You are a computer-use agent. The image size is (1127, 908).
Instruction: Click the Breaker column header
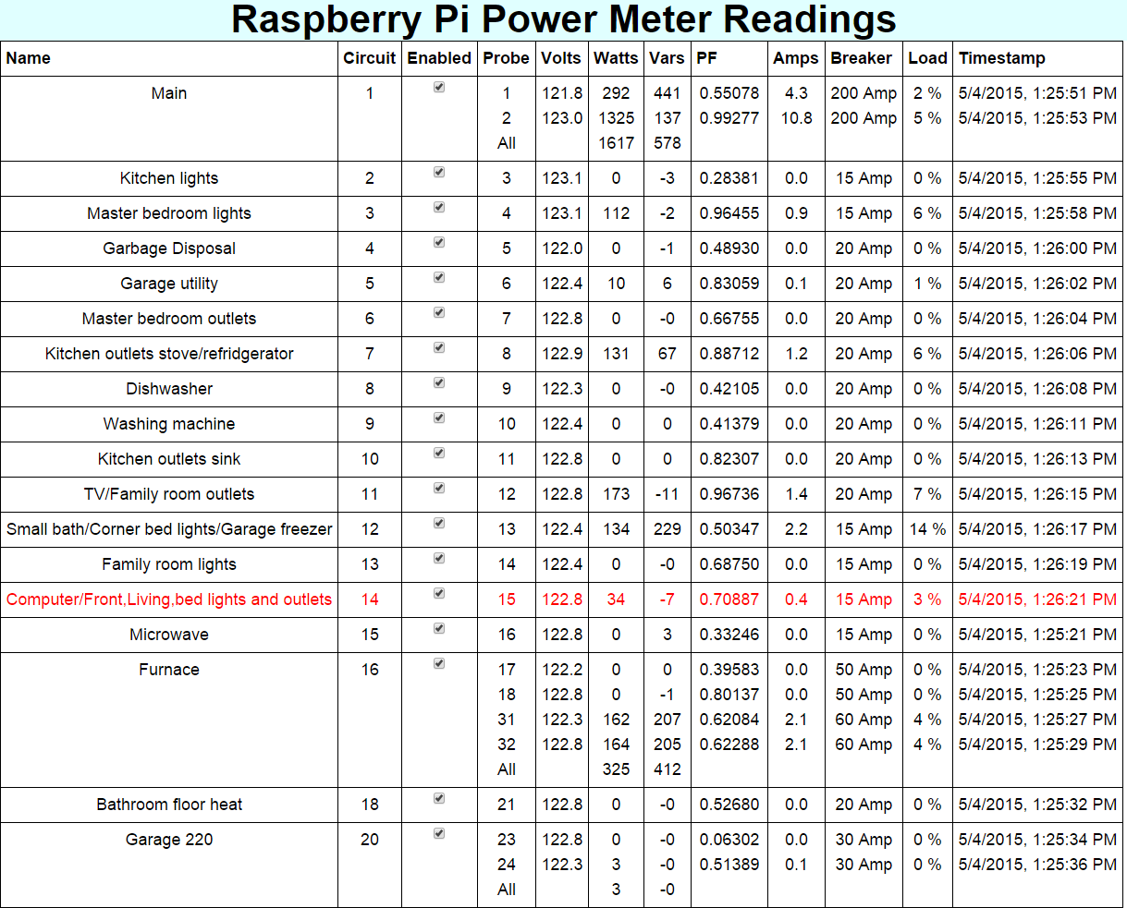(x=862, y=58)
